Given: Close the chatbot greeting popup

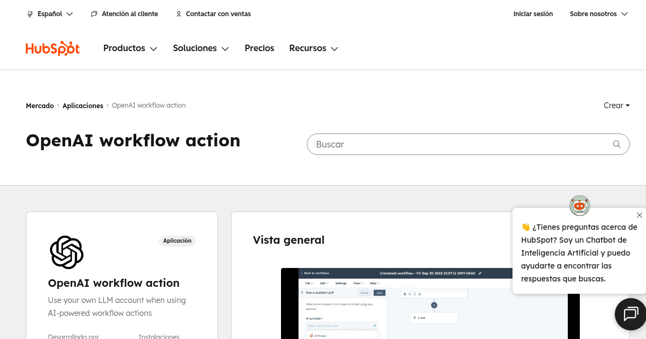Looking at the screenshot, I should (x=639, y=215).
